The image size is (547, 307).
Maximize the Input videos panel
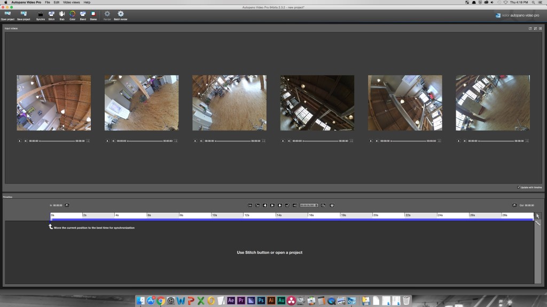click(535, 29)
